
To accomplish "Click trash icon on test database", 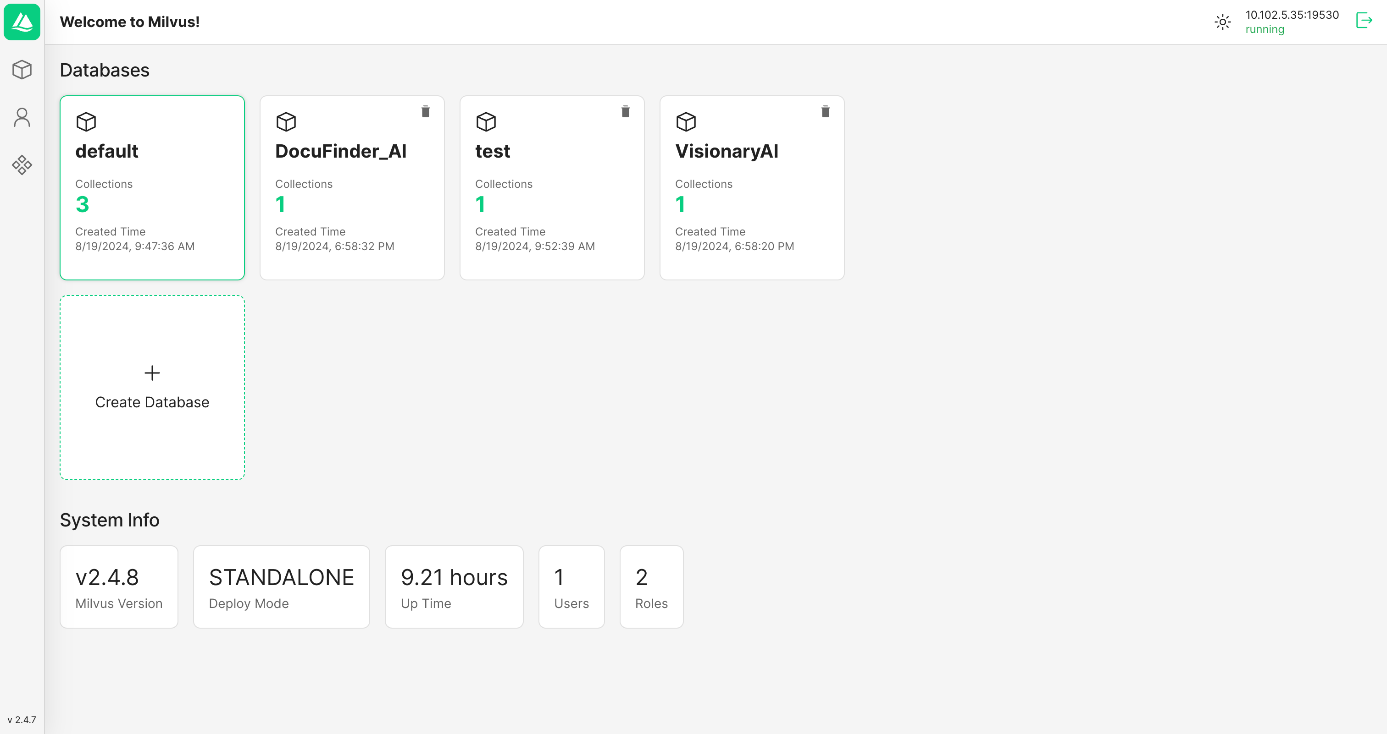I will (625, 111).
